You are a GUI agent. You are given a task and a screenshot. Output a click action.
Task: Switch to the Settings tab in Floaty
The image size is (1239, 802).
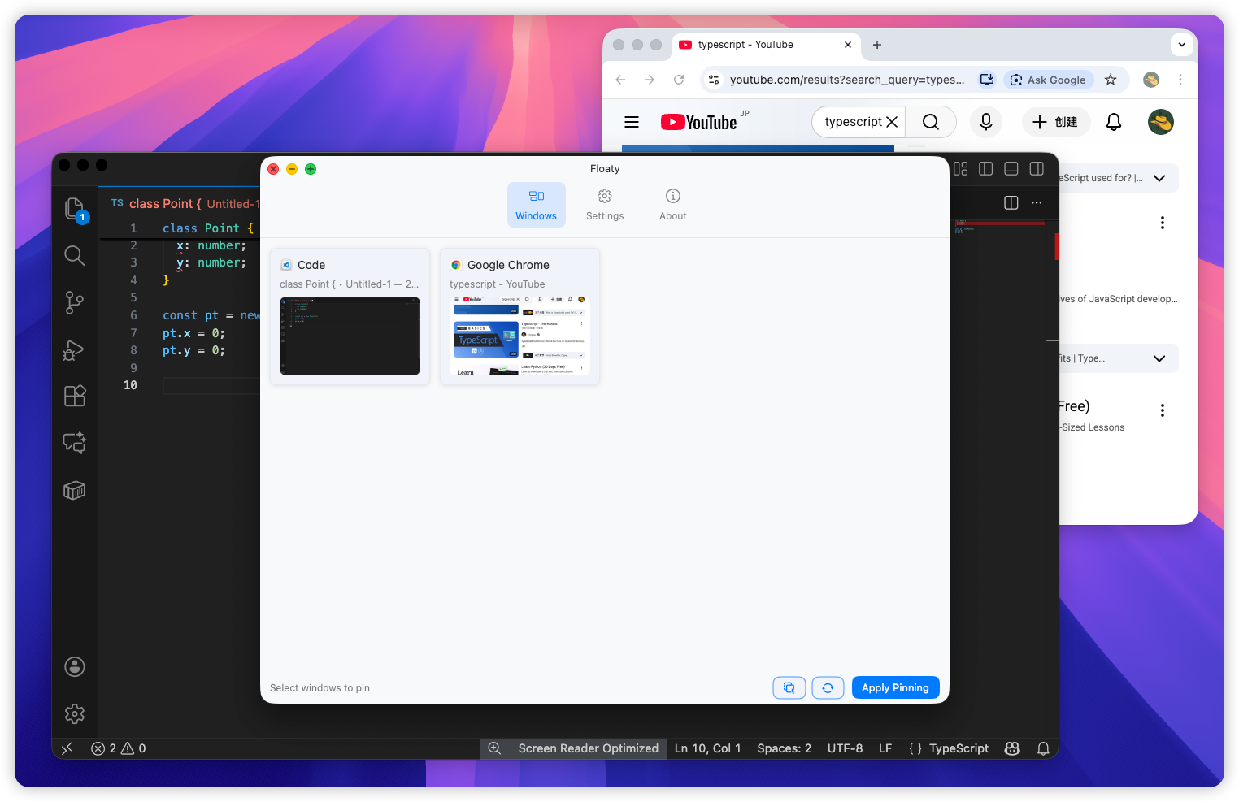pos(605,204)
